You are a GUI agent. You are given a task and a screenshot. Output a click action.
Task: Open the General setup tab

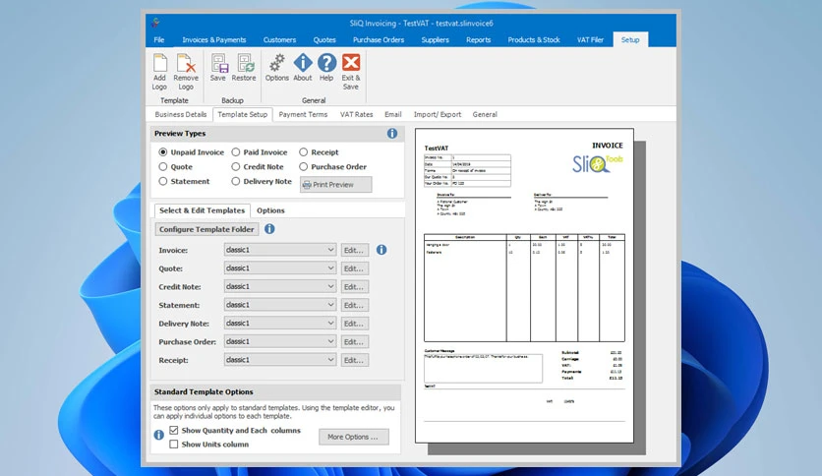(485, 114)
